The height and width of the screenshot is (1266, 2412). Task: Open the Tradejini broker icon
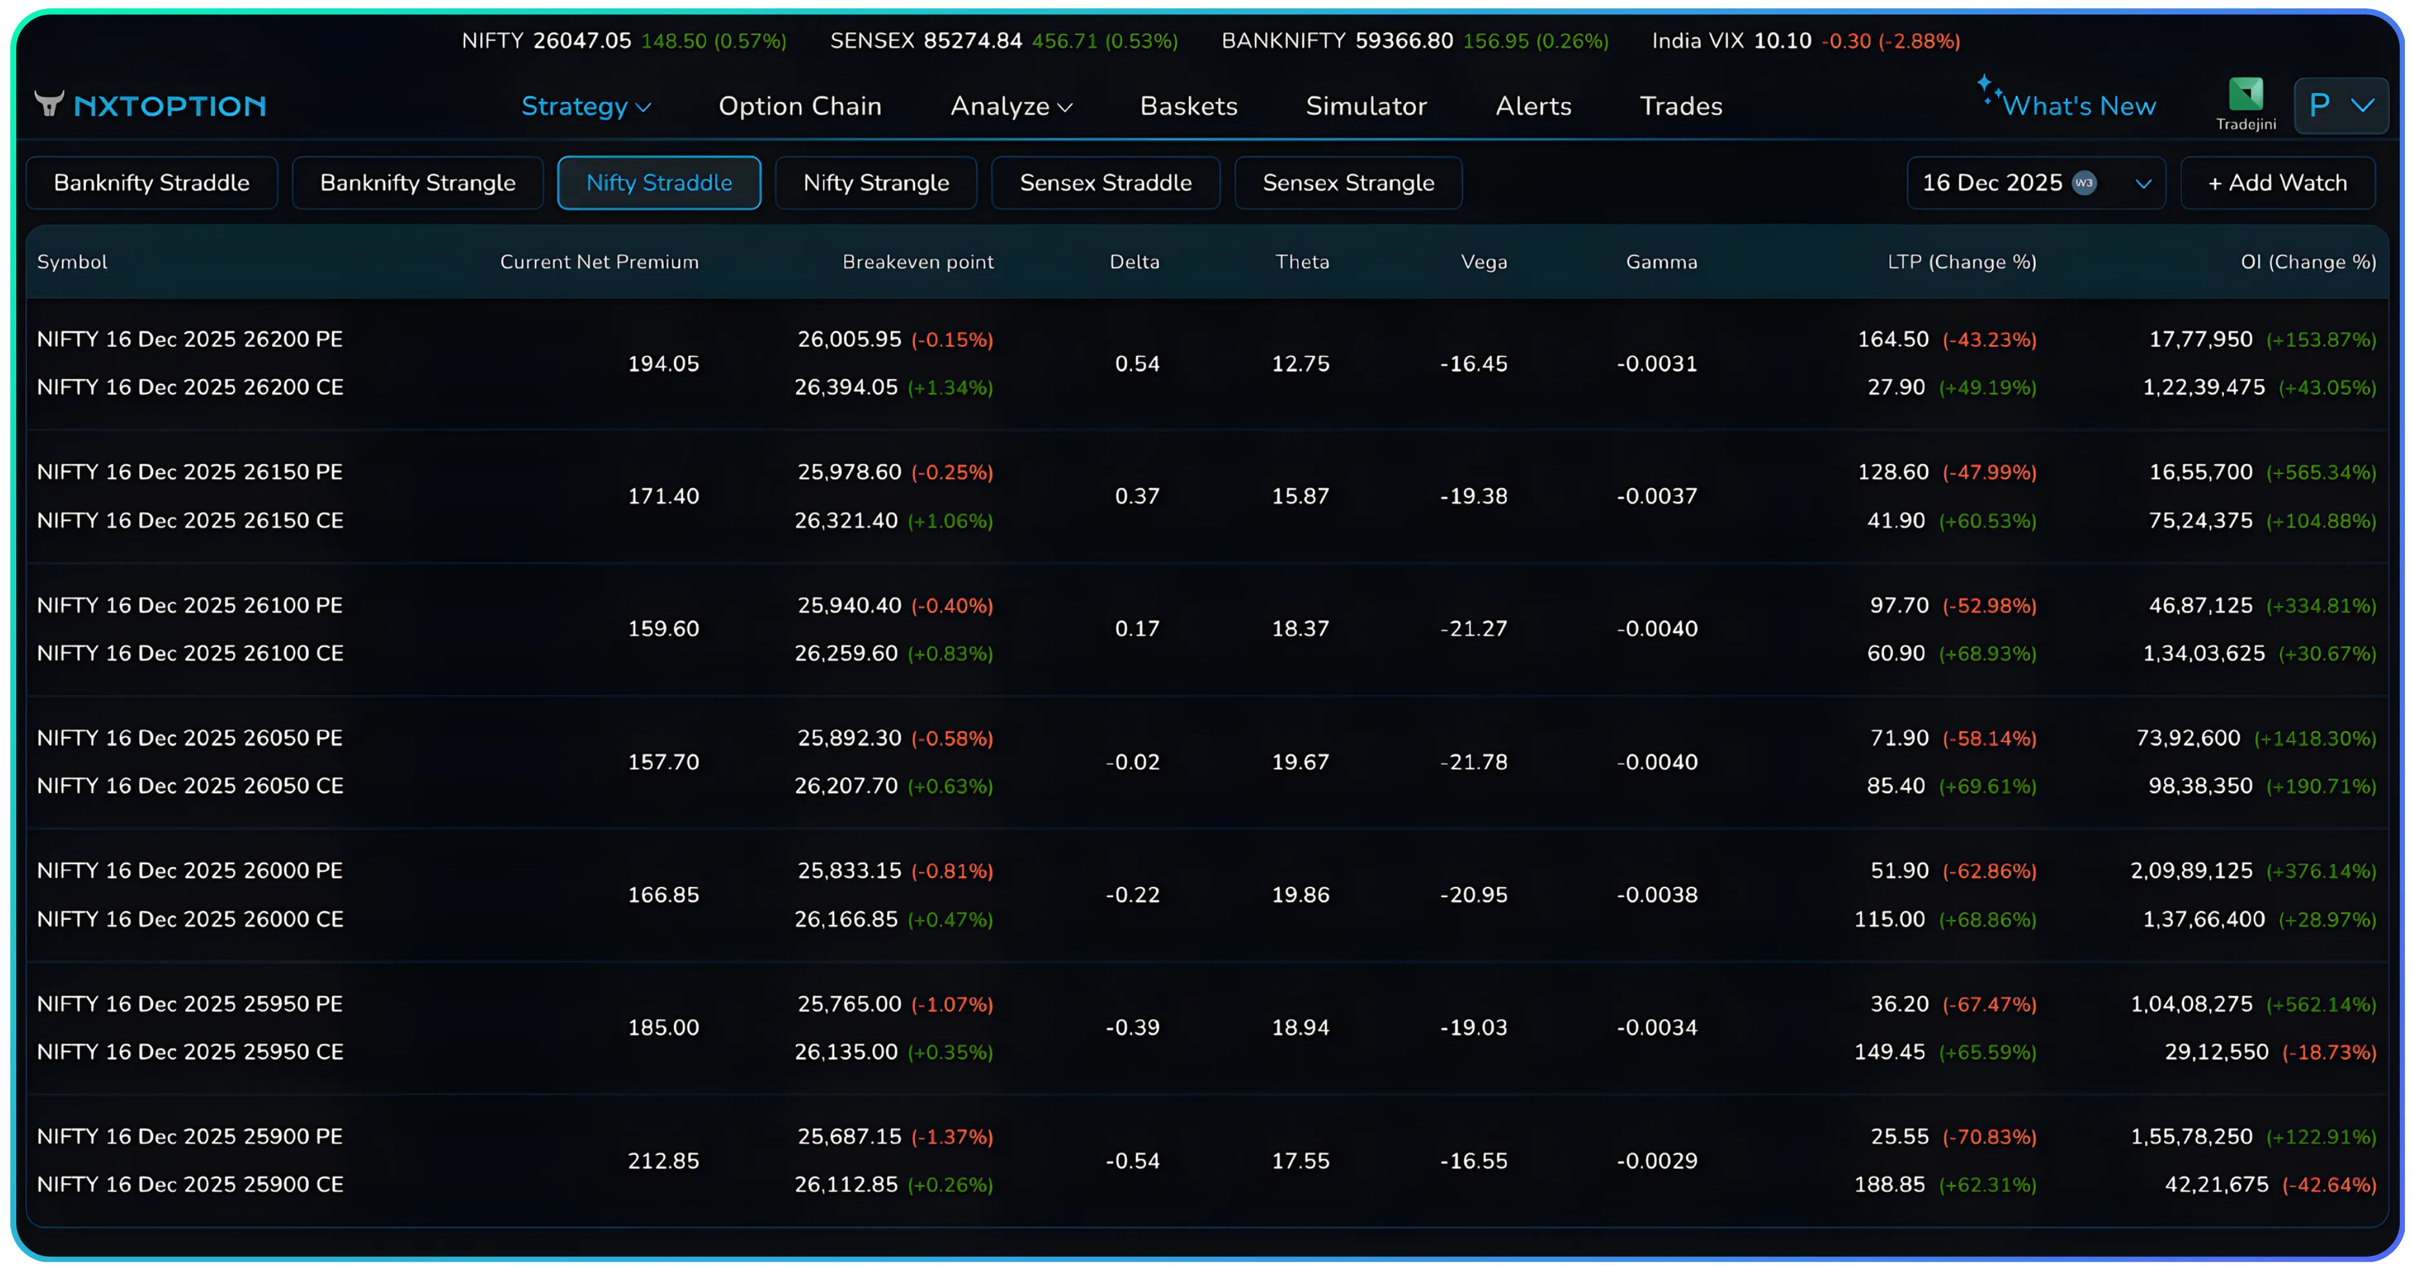pyautogui.click(x=2245, y=94)
